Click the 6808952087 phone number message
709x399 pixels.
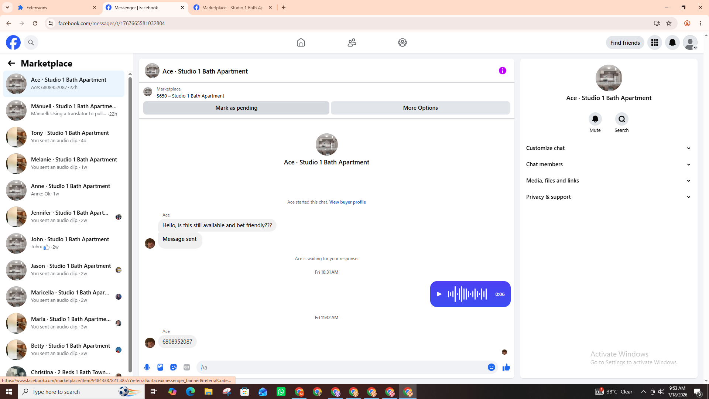[x=177, y=342]
